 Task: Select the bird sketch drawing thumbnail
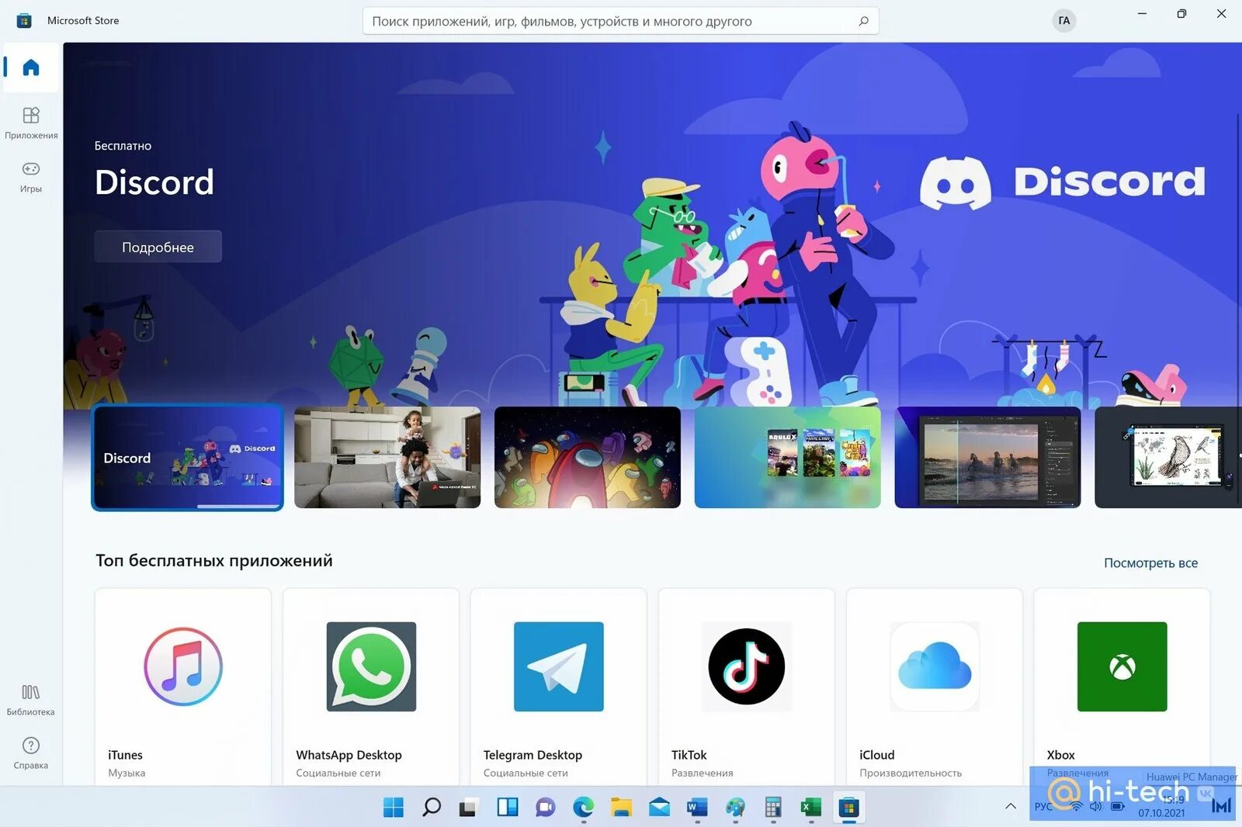click(x=1168, y=458)
